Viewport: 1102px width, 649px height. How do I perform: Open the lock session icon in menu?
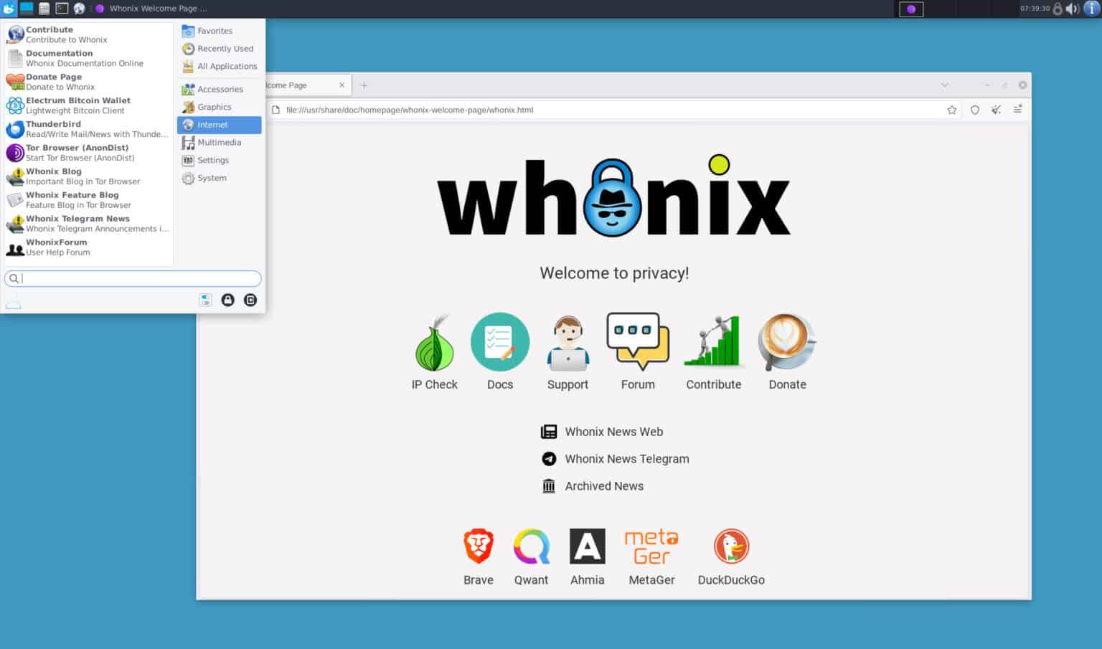coord(227,300)
